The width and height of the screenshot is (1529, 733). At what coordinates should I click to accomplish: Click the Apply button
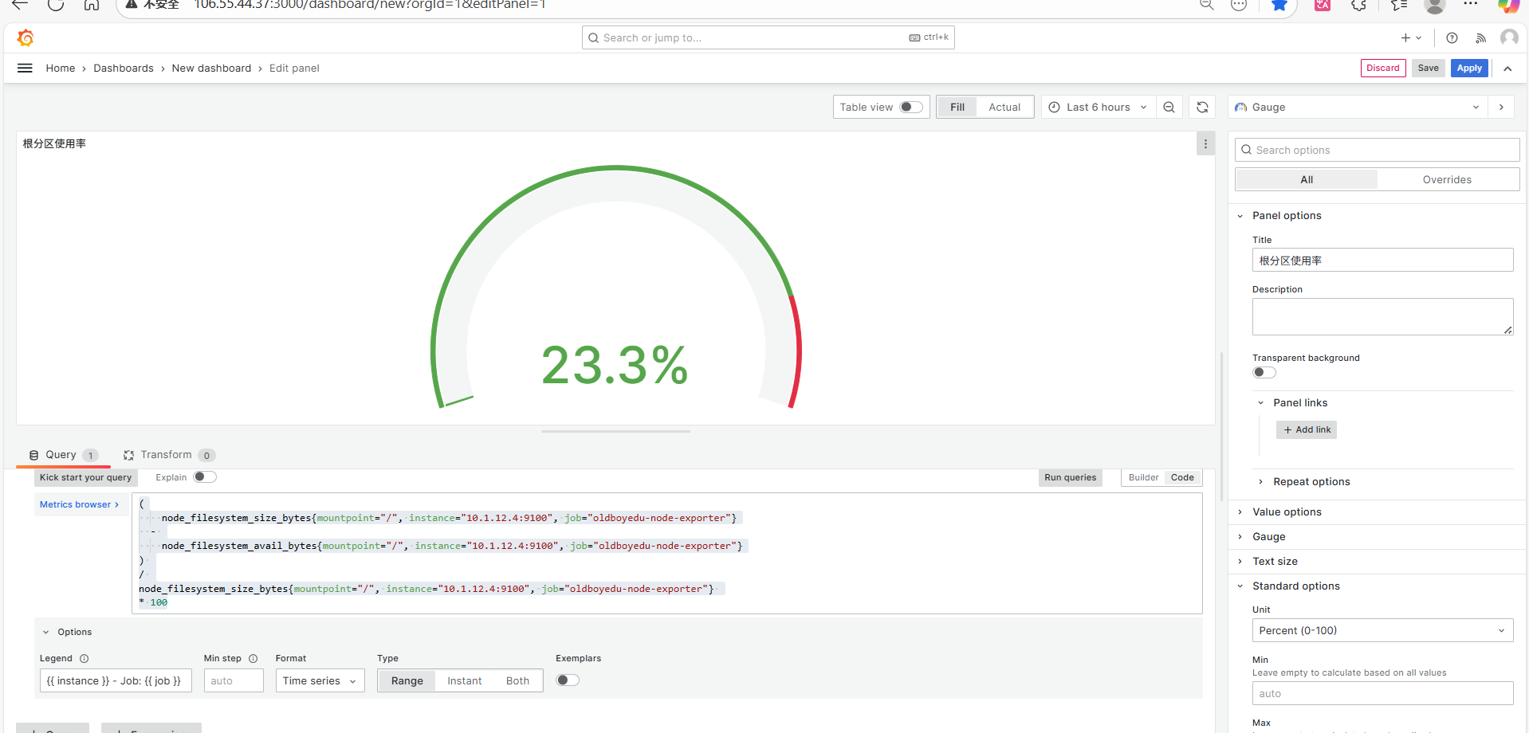[1468, 69]
